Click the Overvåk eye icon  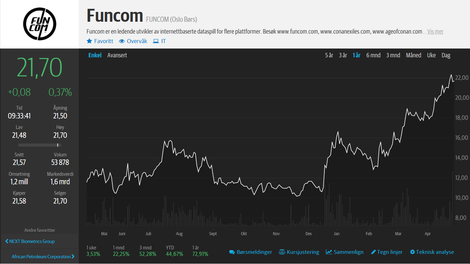pyautogui.click(x=122, y=41)
